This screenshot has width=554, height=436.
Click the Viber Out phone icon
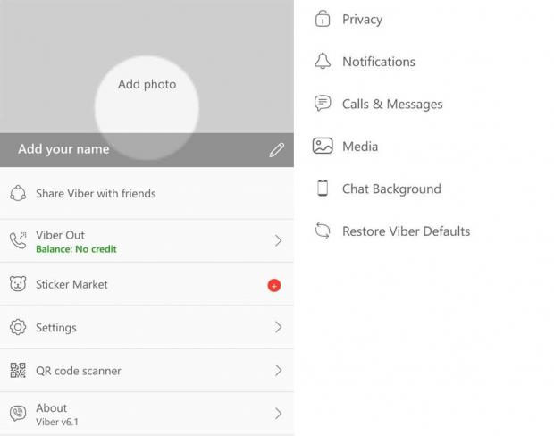[18, 240]
